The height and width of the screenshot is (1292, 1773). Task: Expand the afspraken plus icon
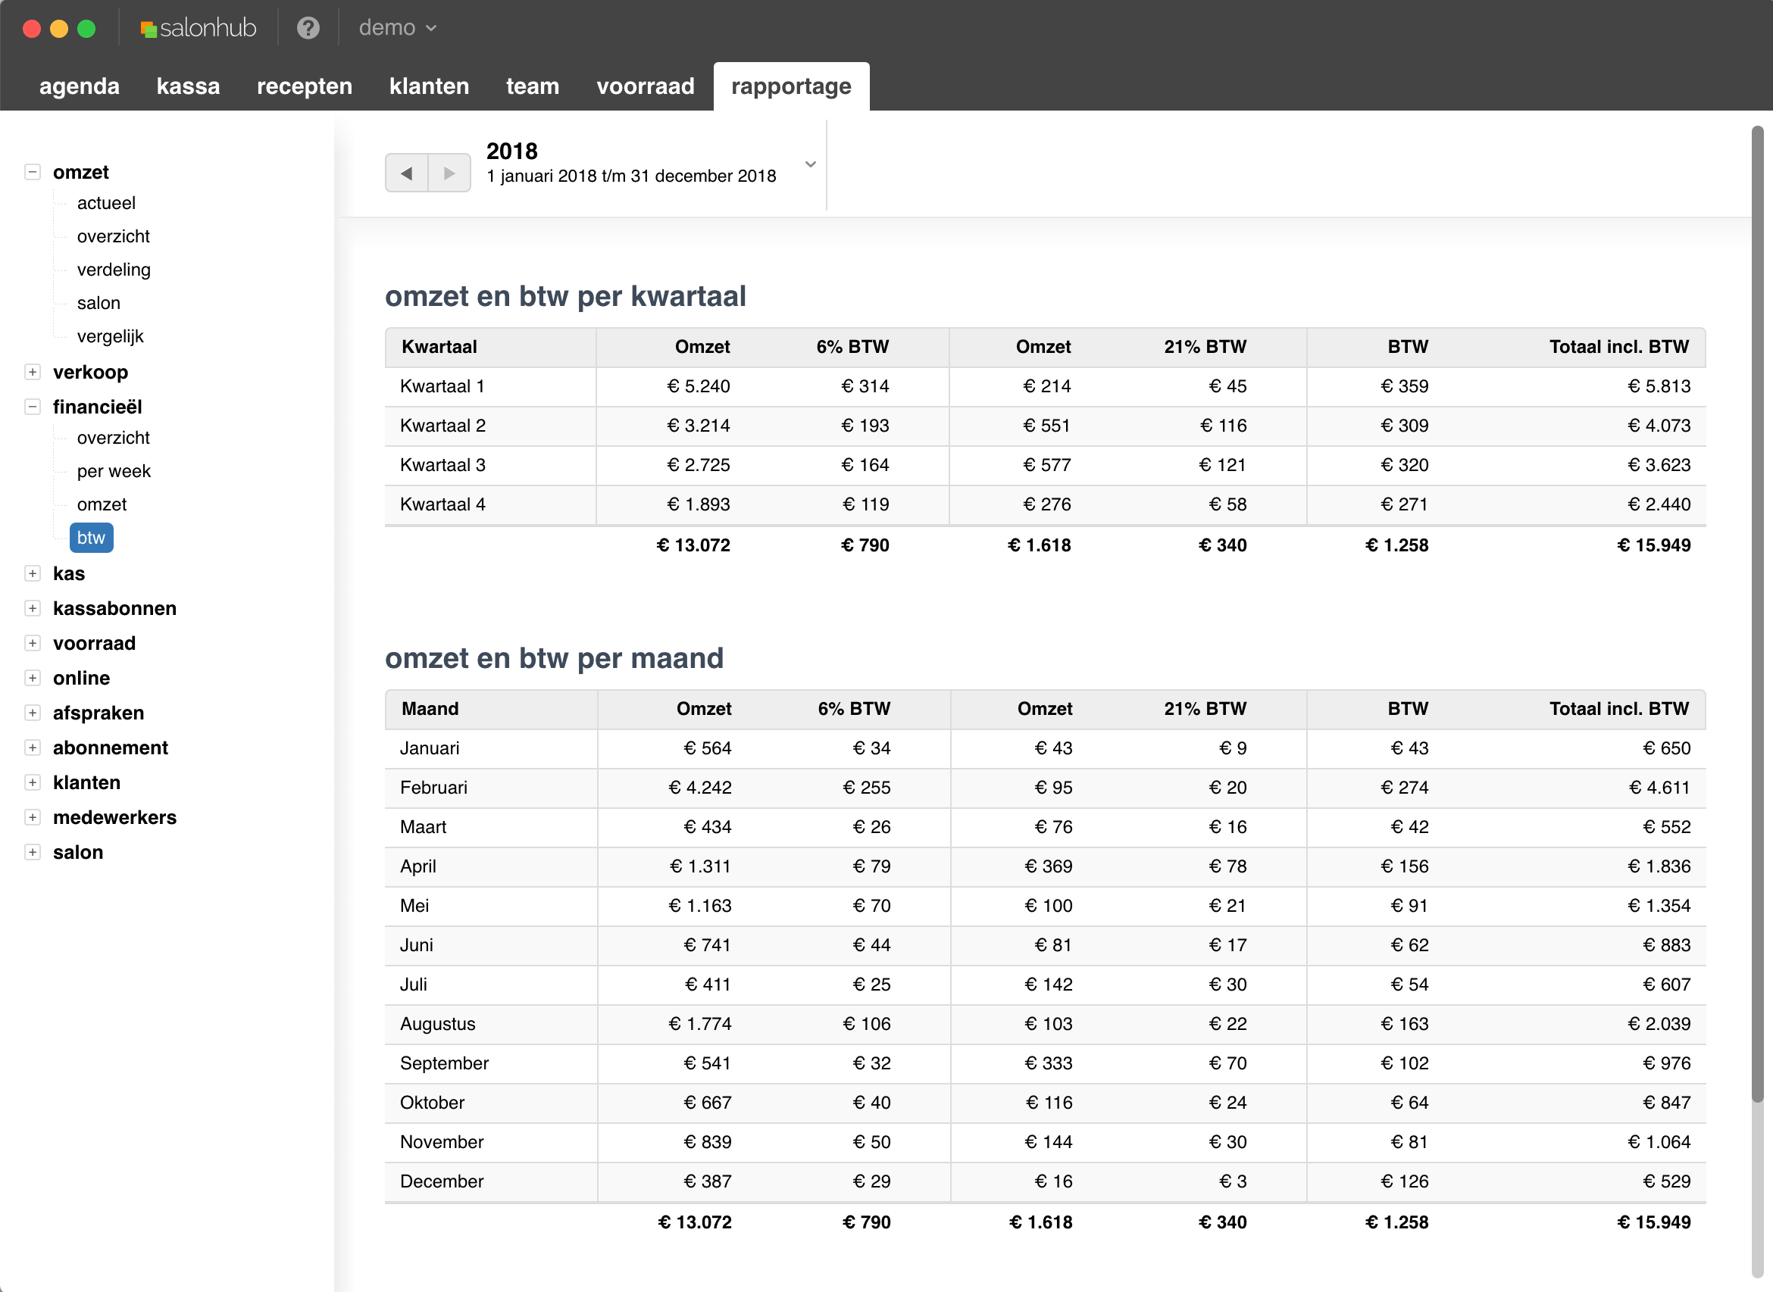32,713
